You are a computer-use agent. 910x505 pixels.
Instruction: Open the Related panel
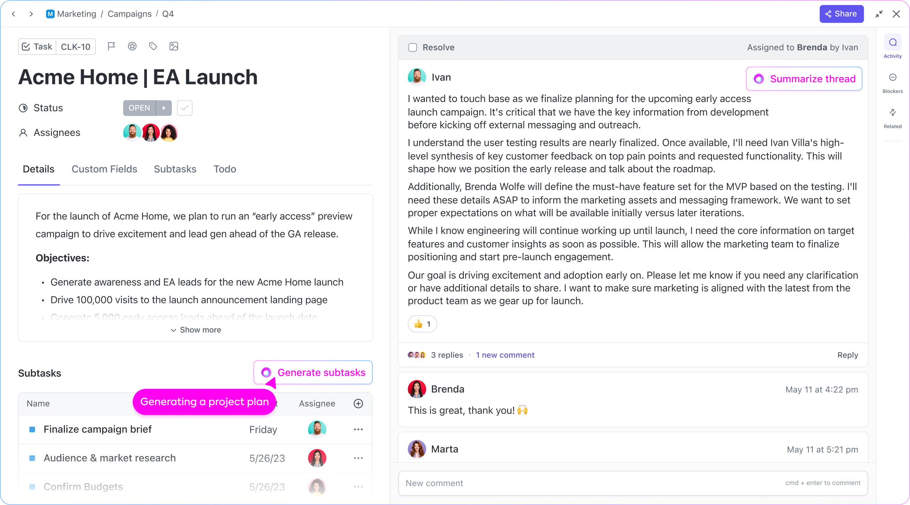[893, 117]
